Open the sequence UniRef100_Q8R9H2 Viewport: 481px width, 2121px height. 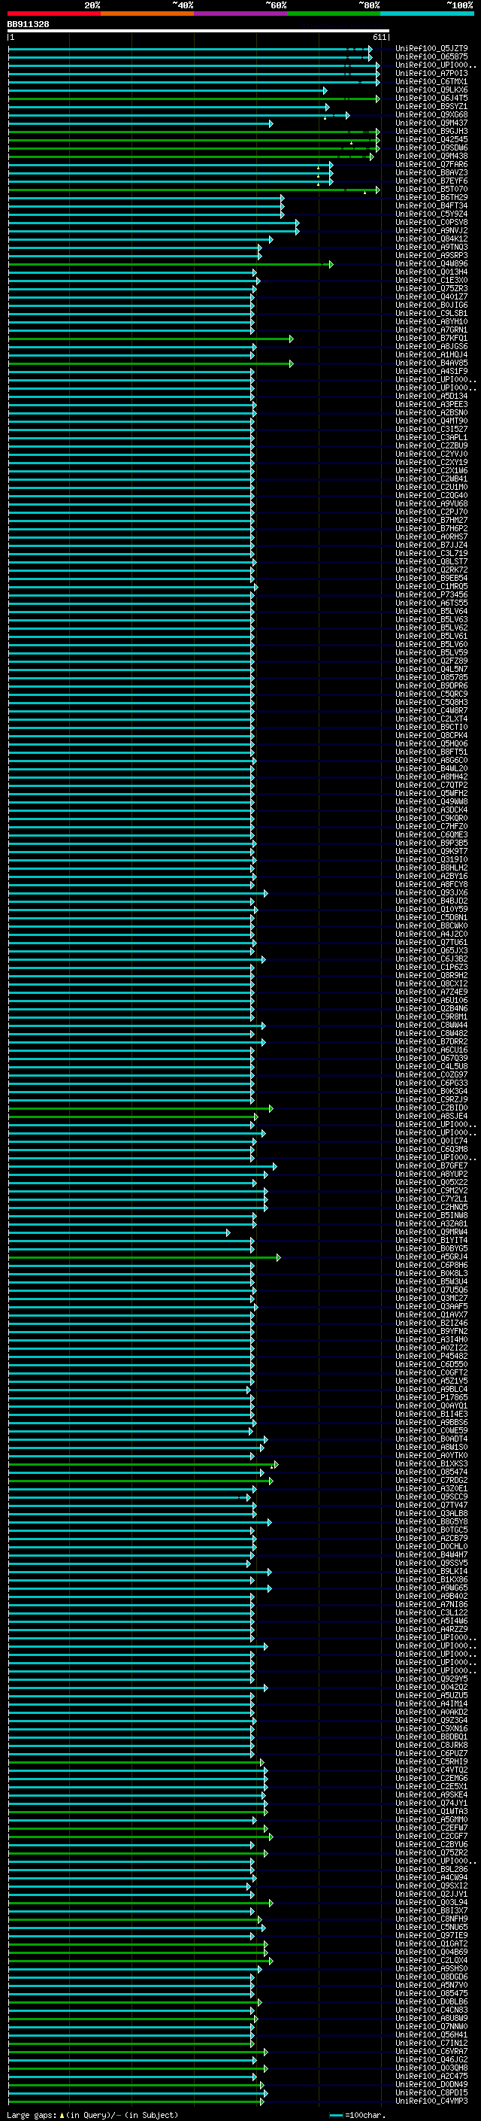point(431,975)
